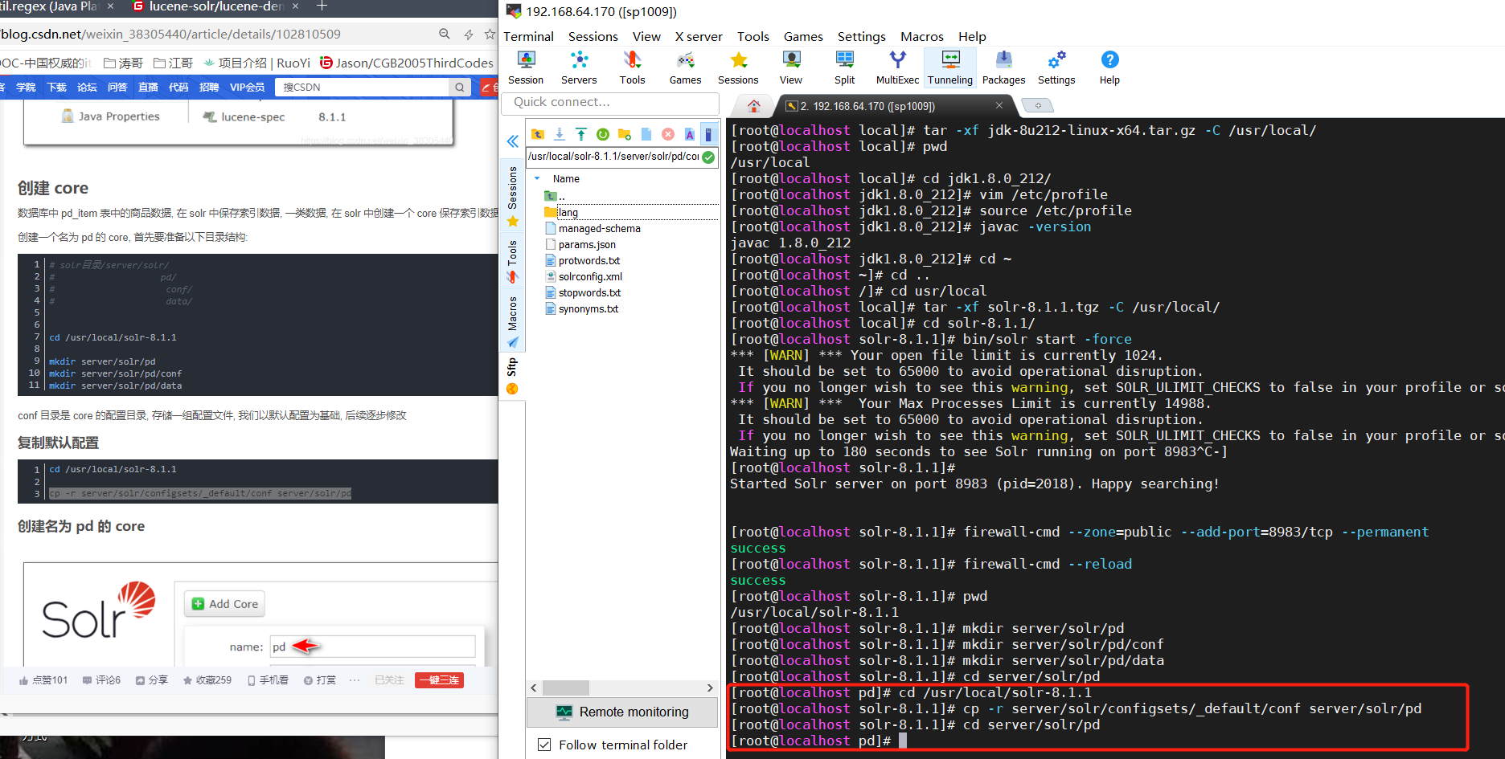Open the Help menu in menu bar
The height and width of the screenshot is (759, 1505).
[x=972, y=36]
